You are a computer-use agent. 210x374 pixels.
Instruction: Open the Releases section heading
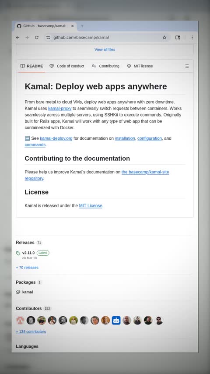25,243
